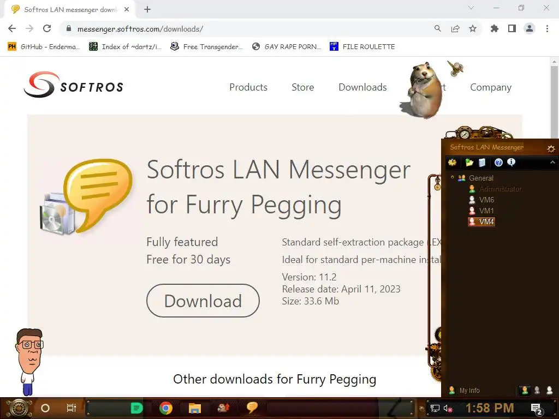Click the messenger speech bubble product image
Viewport: 559px width, 419px height.
(x=87, y=196)
